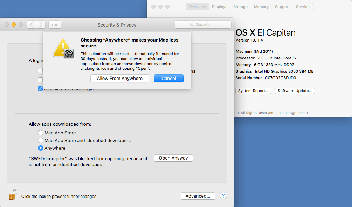Minimize the Security & Privacy window

pyautogui.click(x=14, y=24)
